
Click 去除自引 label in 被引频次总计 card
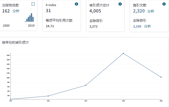pyautogui.click(x=96, y=21)
